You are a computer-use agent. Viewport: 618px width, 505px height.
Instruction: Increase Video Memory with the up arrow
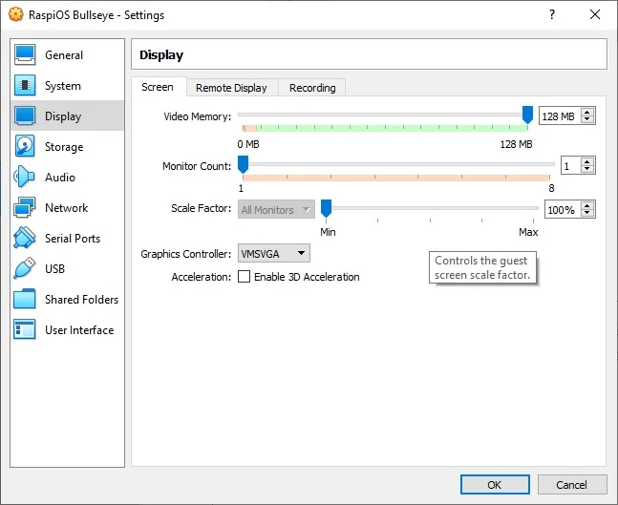coord(587,113)
